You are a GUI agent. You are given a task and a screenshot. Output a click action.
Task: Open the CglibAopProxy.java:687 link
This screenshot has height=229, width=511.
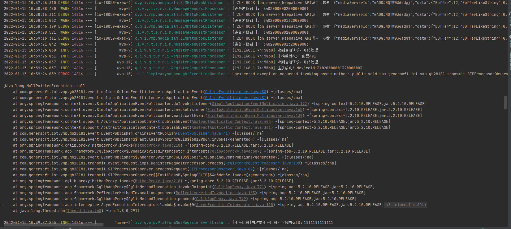coord(235,151)
